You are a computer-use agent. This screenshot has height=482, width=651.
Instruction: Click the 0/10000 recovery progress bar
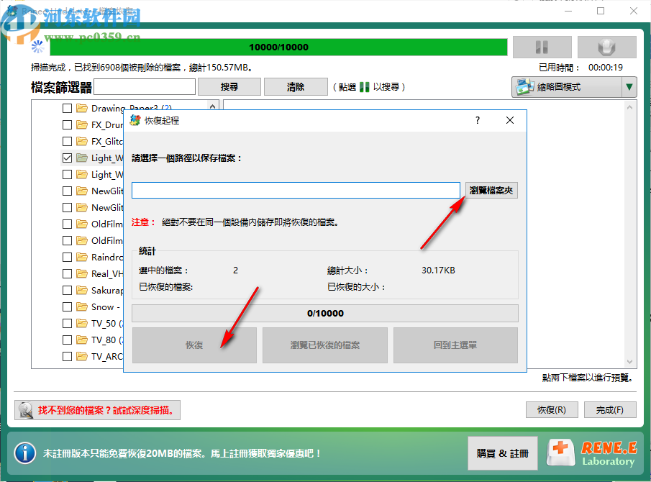click(325, 314)
